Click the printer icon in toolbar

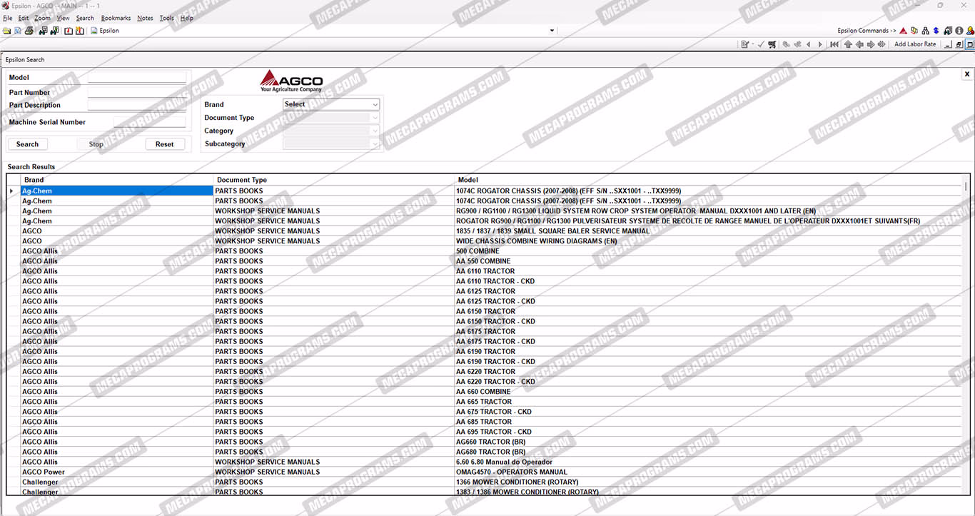pyautogui.click(x=29, y=31)
